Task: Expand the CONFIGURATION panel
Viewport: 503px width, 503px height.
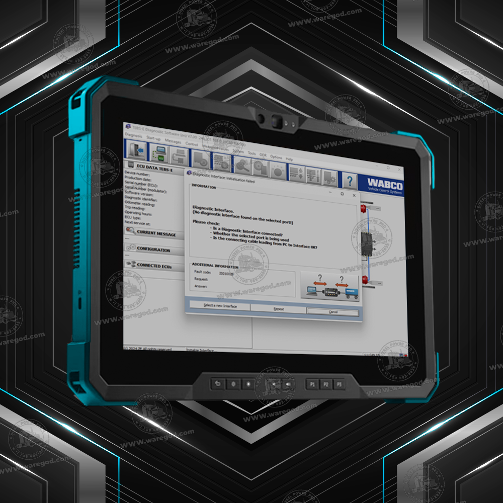Action: tap(153, 249)
